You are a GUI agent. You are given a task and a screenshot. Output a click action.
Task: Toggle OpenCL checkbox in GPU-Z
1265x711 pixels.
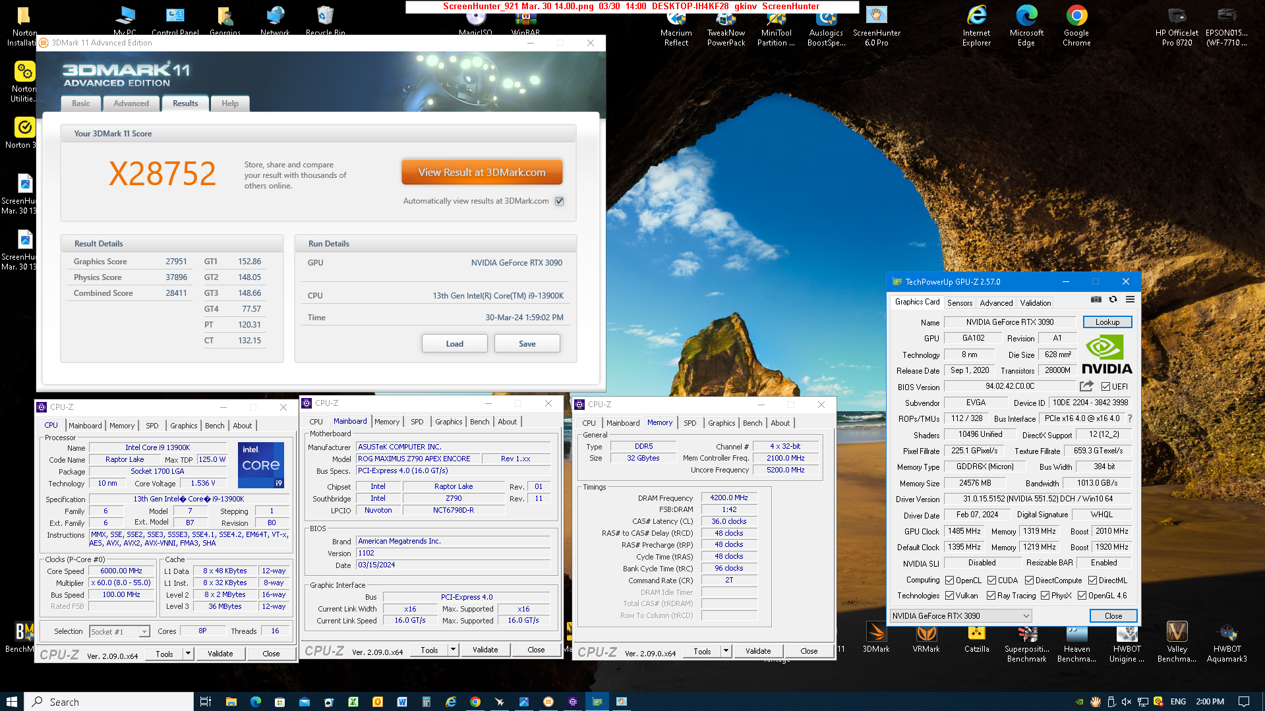[949, 581]
